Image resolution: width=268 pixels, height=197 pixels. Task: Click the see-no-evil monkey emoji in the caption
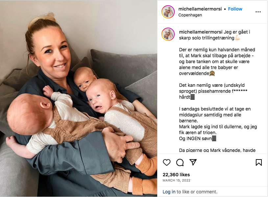212,73
